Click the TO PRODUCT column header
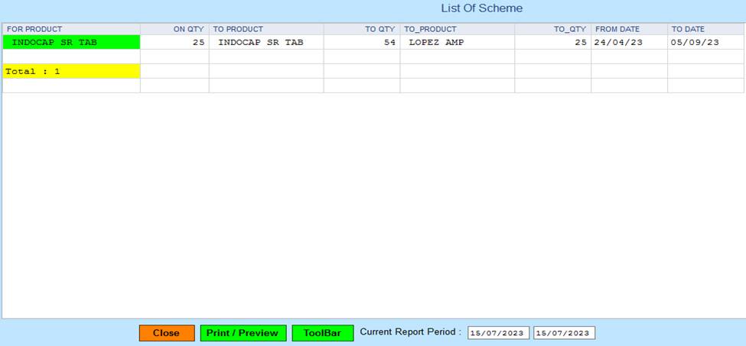This screenshot has width=746, height=346. point(265,29)
